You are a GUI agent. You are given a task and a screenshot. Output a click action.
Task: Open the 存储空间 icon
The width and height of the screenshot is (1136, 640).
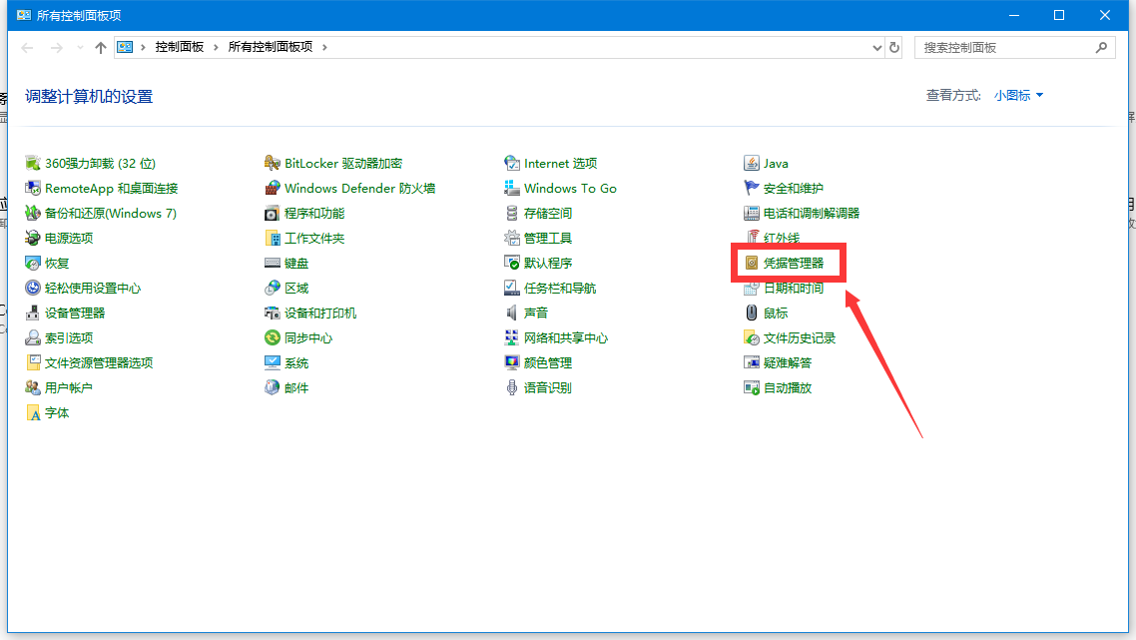tap(511, 213)
